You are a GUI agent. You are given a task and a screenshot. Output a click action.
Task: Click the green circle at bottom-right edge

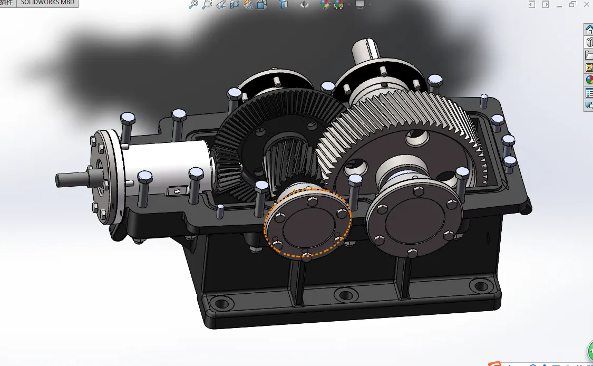pos(590,351)
